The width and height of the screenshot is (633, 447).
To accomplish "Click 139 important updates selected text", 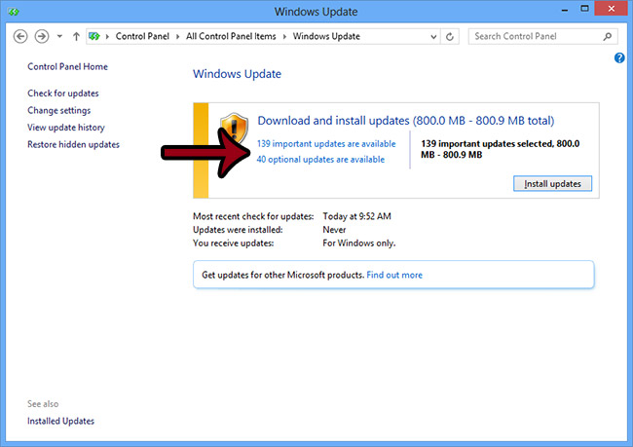I will coord(500,149).
